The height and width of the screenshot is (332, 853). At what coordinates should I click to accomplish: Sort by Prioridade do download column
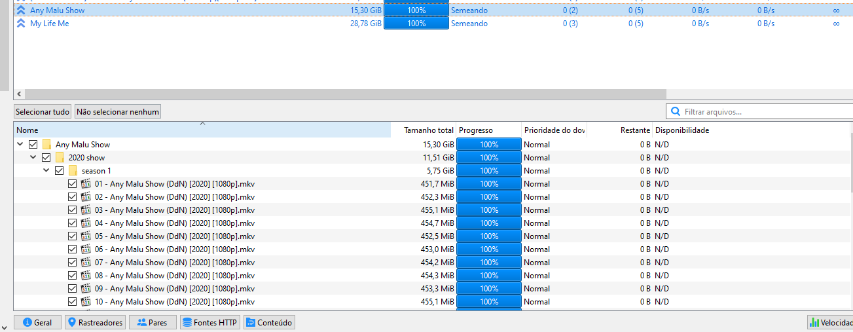tap(554, 130)
